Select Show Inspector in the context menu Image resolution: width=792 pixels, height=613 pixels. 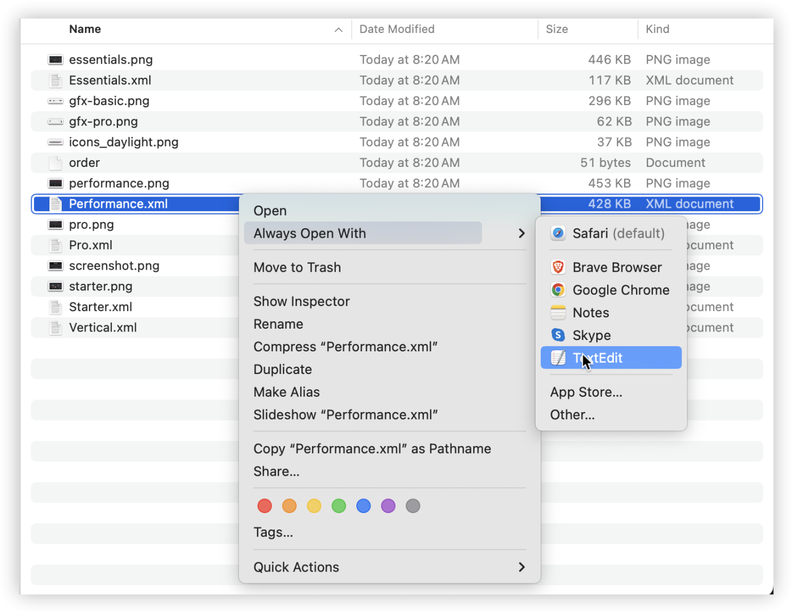tap(302, 301)
